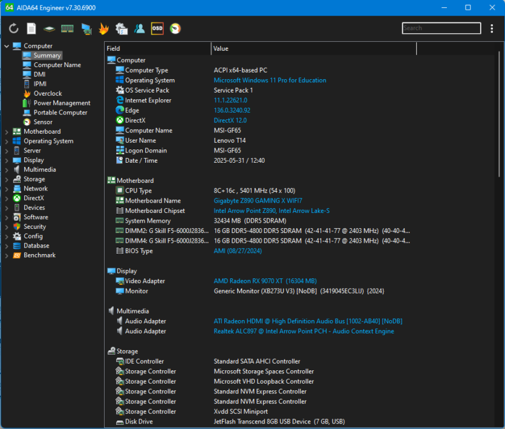Open the Audit Manager toolbar icon
Image resolution: width=505 pixels, height=429 pixels.
(122, 28)
